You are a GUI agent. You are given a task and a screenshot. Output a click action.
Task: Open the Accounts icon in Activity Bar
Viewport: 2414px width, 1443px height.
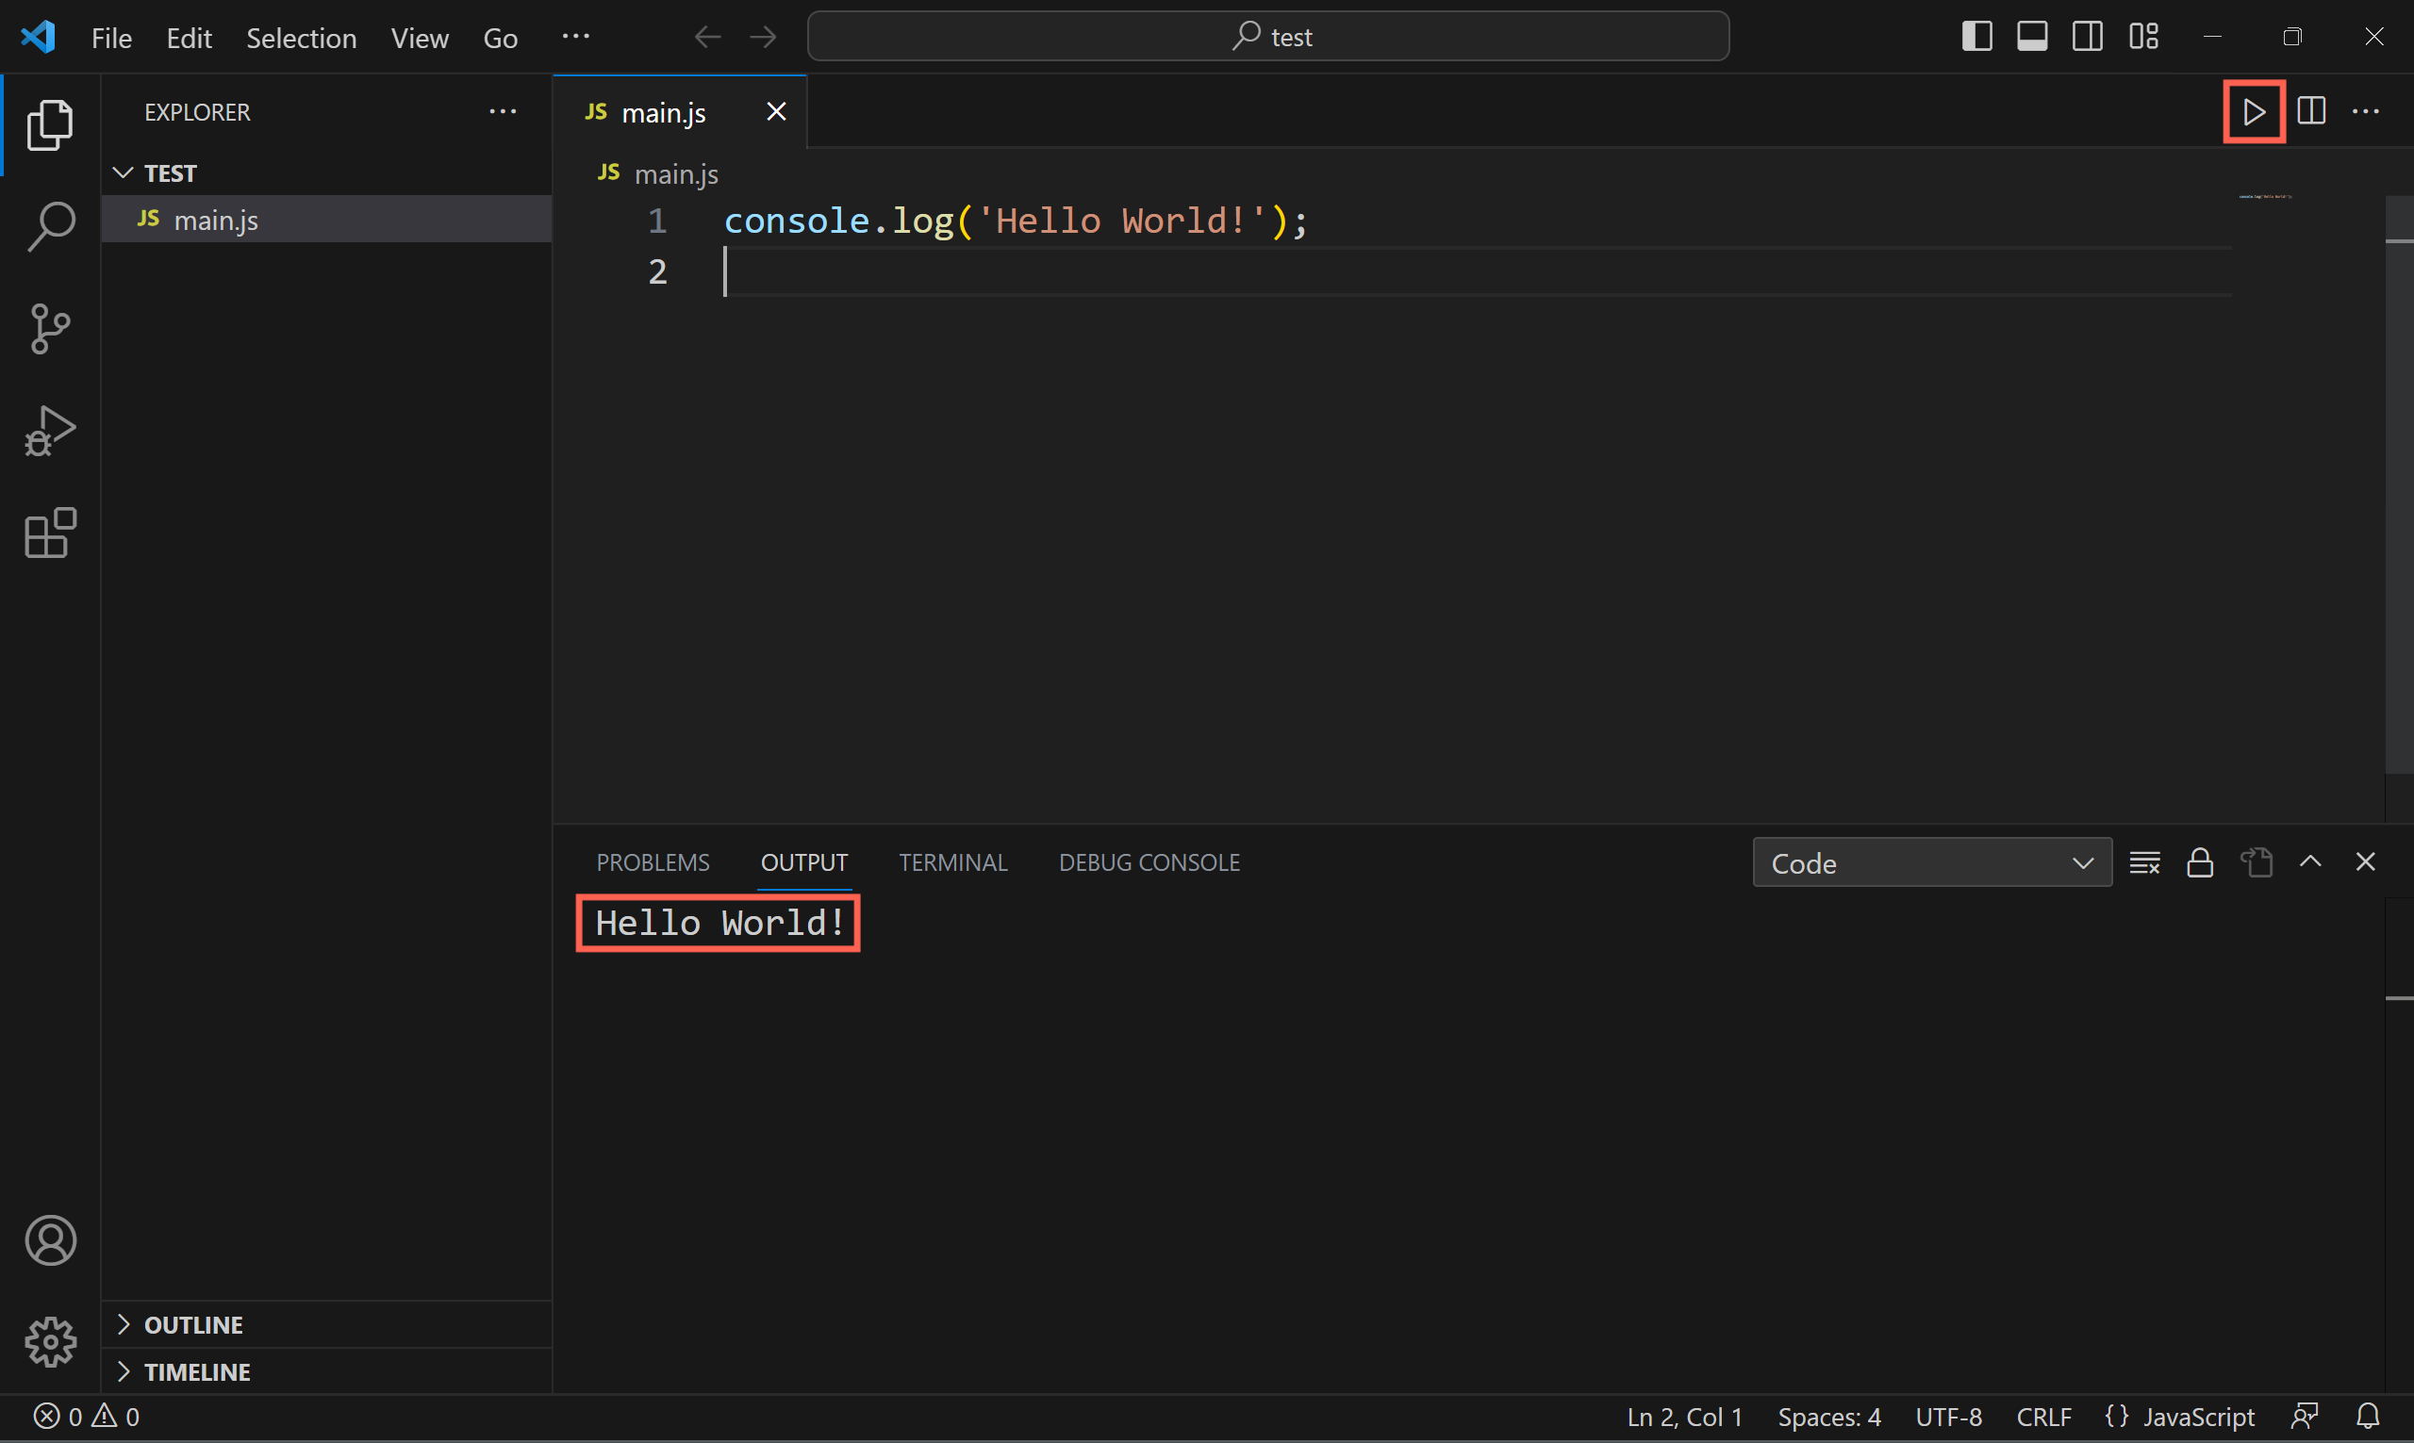pos(51,1239)
